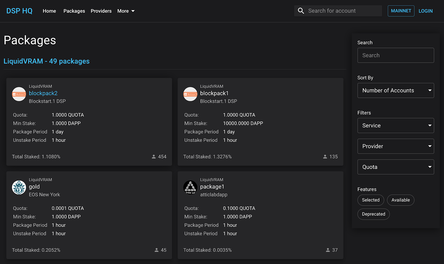Click the EOS New York gold logo
Screen dimensions: 444x264
tap(19, 188)
